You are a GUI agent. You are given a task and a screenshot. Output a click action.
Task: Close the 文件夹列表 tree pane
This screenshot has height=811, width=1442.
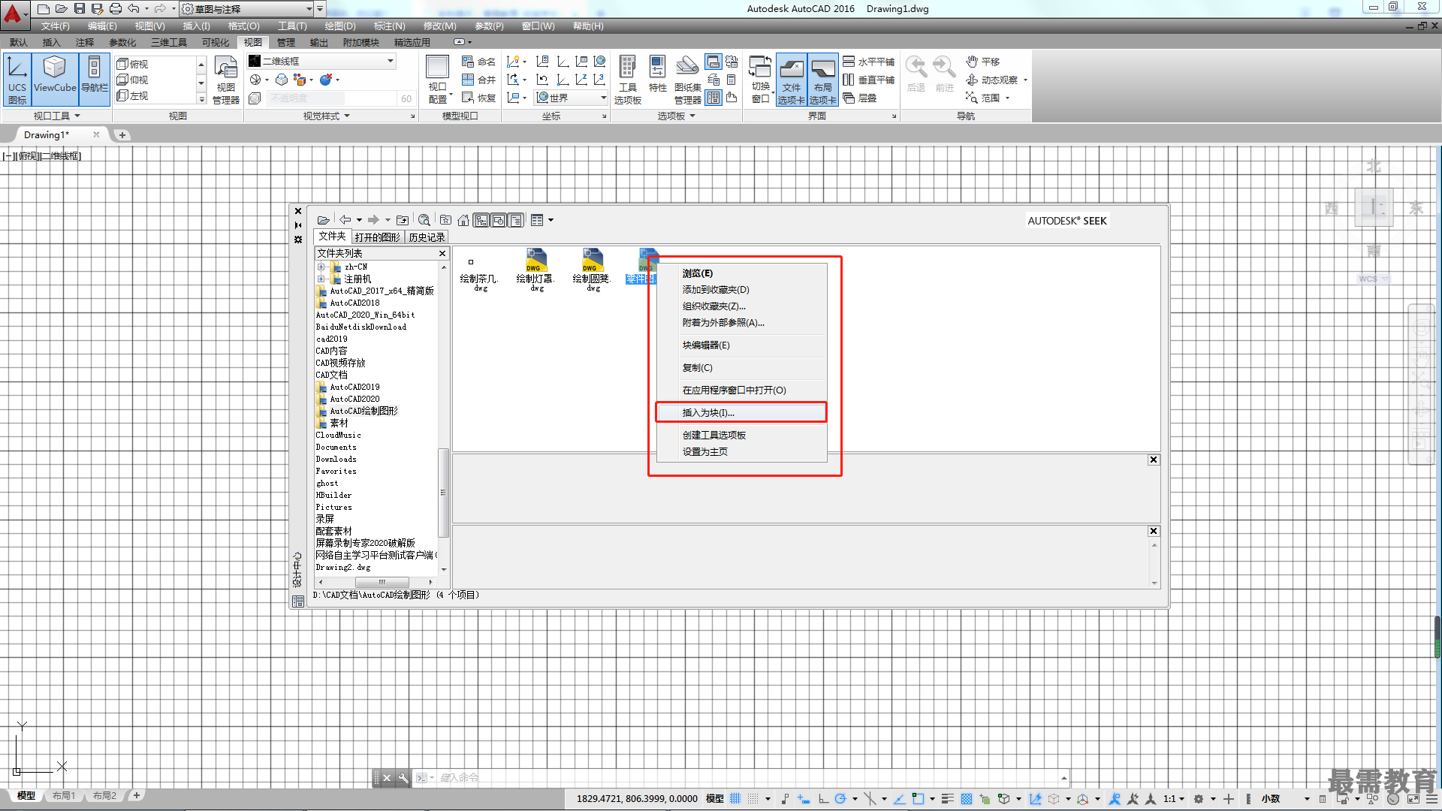pos(442,254)
